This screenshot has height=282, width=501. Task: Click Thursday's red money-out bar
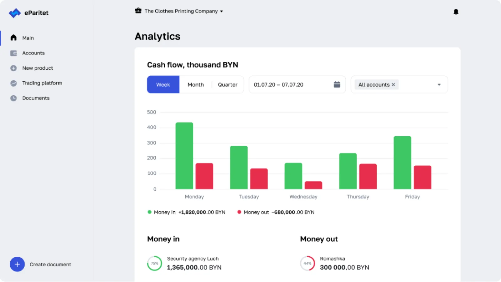pos(368,176)
